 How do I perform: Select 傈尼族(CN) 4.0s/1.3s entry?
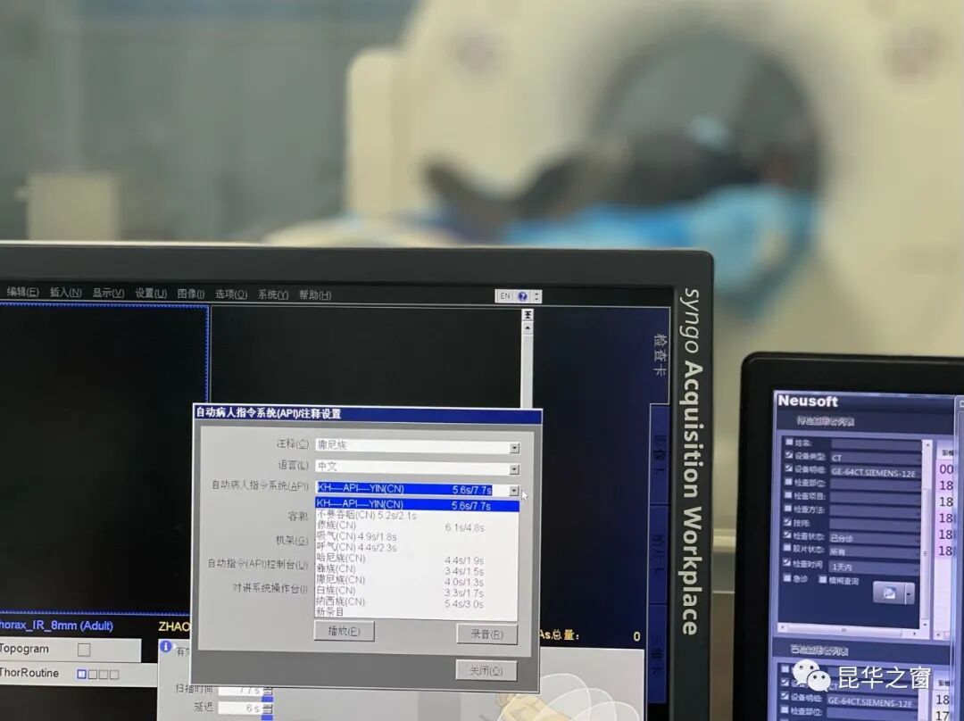click(418, 580)
